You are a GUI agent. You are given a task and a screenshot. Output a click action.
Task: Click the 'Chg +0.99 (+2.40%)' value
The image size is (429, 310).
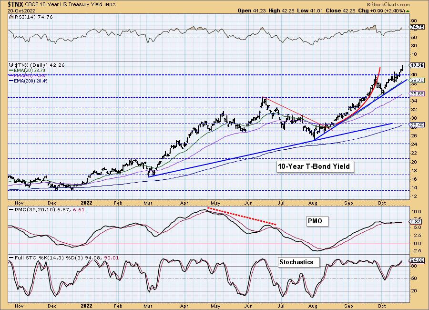pos(381,10)
